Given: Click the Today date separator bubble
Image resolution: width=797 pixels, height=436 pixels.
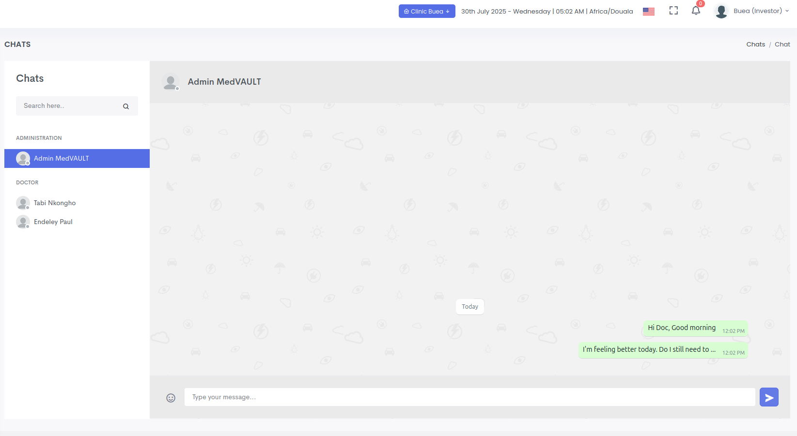Looking at the screenshot, I should (x=469, y=306).
